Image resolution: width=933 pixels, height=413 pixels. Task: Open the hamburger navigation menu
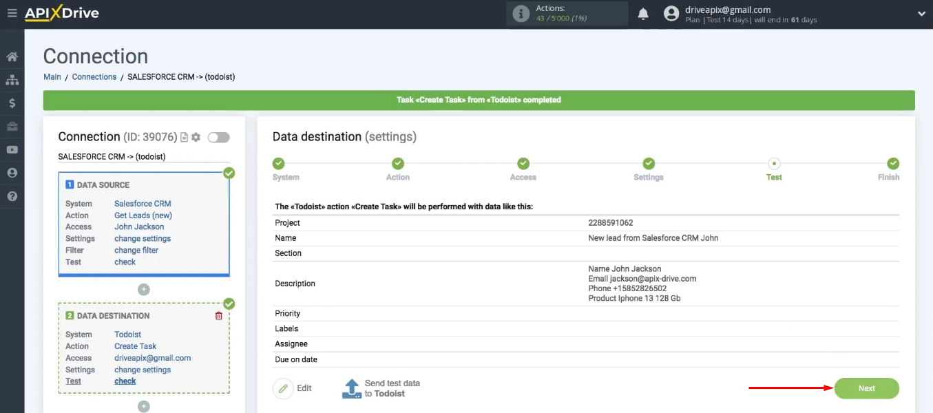point(12,12)
